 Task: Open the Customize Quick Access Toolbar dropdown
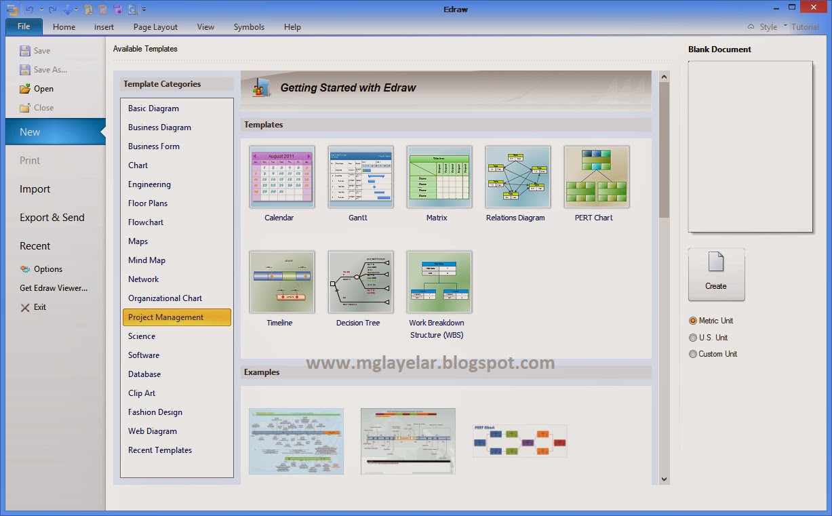144,9
